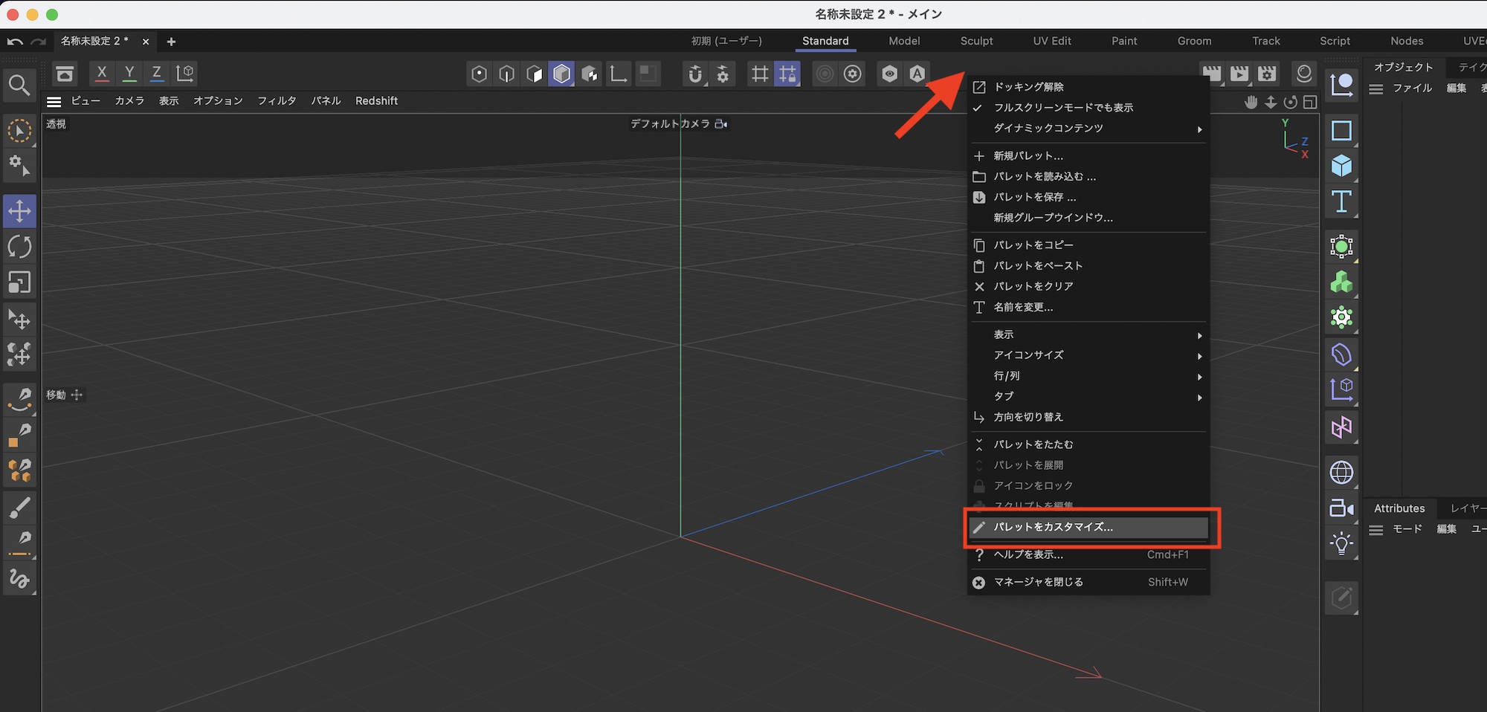Expand the アイコンサイズ submenu
Image resolution: width=1487 pixels, height=712 pixels.
pyautogui.click(x=1029, y=355)
